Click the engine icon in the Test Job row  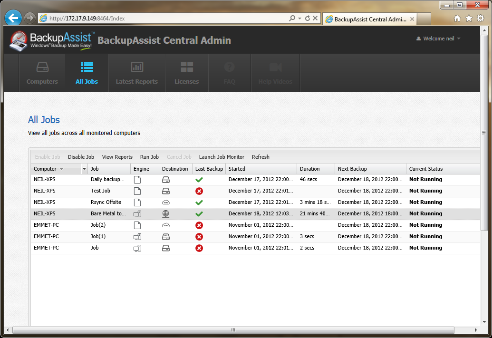137,191
